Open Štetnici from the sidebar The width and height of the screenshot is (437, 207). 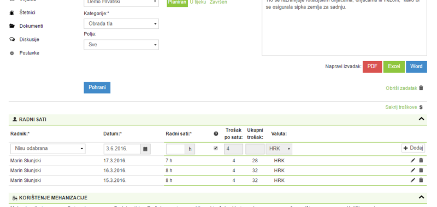click(27, 13)
